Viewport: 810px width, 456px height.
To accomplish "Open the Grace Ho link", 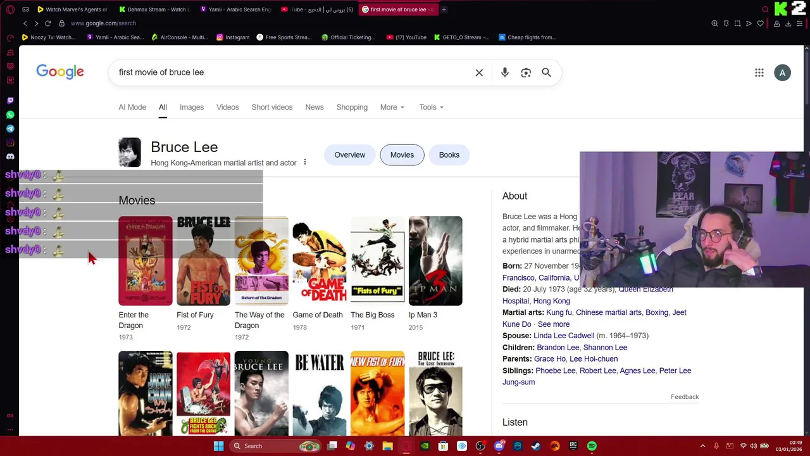I will (550, 358).
